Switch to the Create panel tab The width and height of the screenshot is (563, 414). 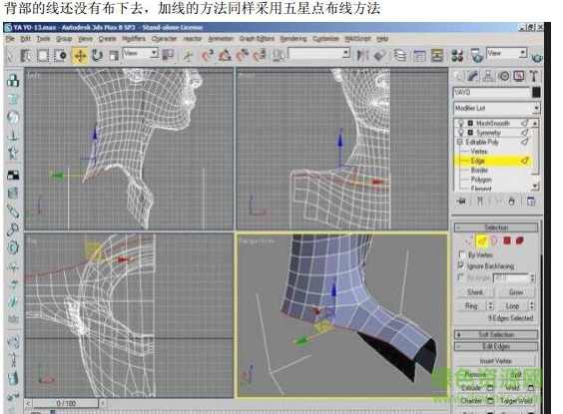point(458,76)
